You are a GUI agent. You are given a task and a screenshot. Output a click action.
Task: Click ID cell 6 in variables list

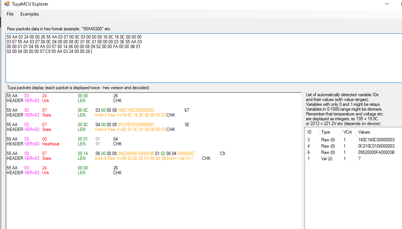pos(309,152)
